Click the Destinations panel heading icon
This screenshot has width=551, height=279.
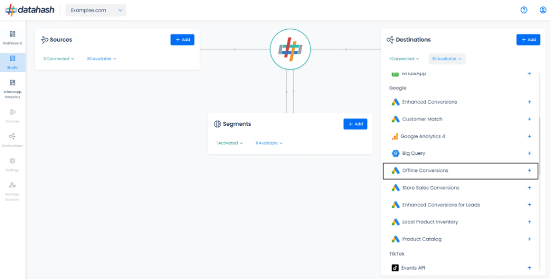[x=390, y=40]
